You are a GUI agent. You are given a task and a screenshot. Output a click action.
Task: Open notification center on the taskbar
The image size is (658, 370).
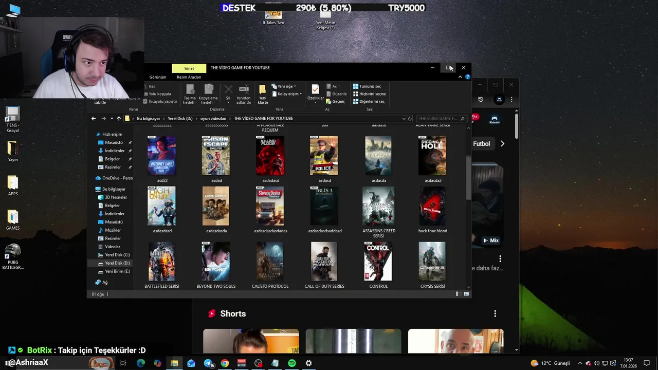[x=648, y=363]
